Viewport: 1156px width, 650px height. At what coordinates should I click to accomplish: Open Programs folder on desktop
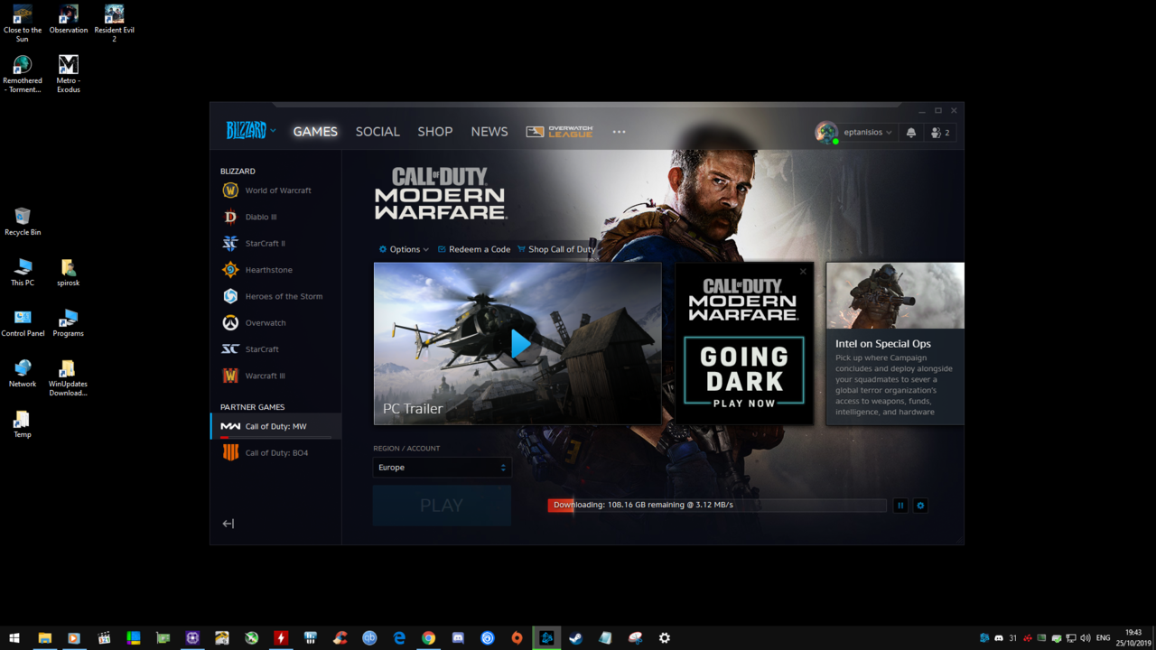(69, 322)
